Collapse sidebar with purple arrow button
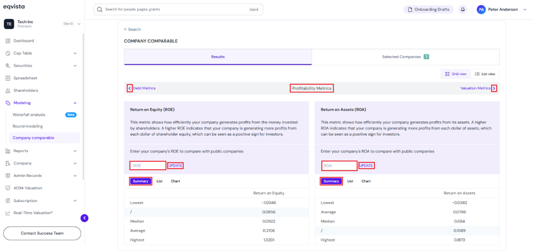This screenshot has height=252, width=533. [x=85, y=218]
